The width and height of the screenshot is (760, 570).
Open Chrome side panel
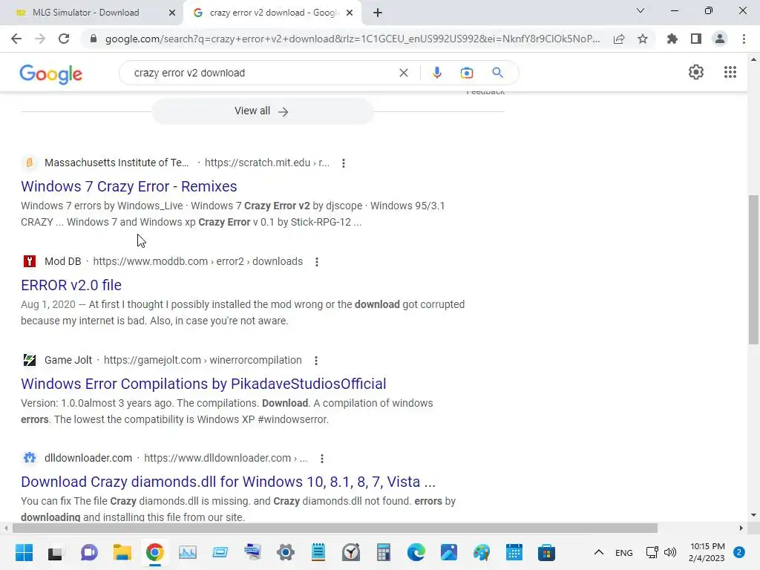click(x=696, y=39)
